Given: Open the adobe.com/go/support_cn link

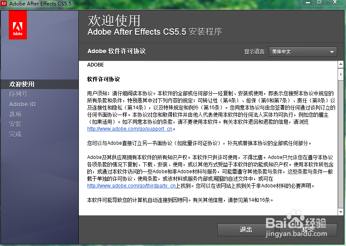Looking at the screenshot, I should pos(130,129).
